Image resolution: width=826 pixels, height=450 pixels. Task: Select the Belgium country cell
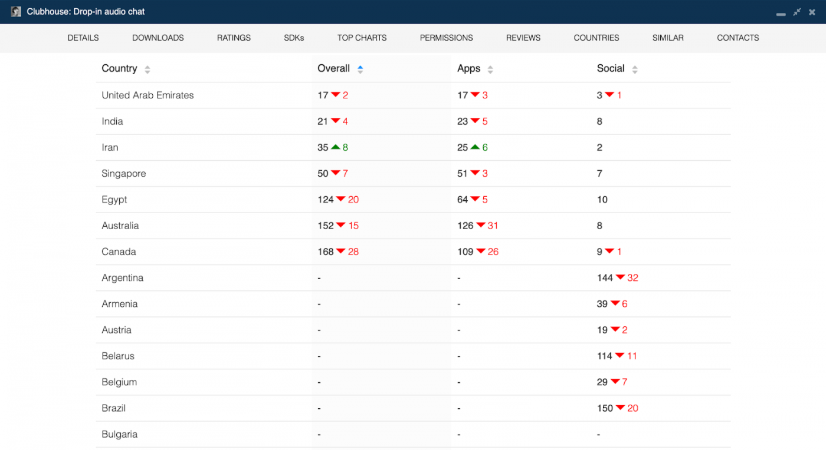click(x=119, y=382)
